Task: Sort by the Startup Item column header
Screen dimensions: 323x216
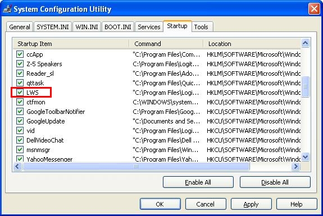Action: coord(71,44)
